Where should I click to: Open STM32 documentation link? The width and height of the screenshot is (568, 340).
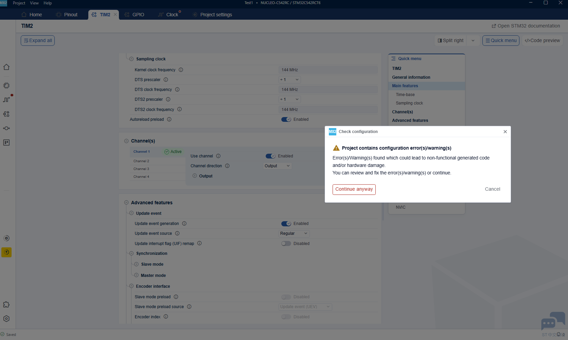526,26
